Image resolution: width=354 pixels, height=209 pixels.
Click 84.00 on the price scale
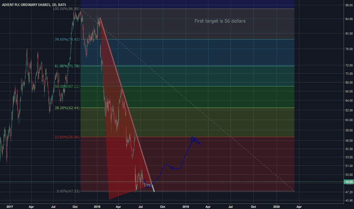(349, 19)
